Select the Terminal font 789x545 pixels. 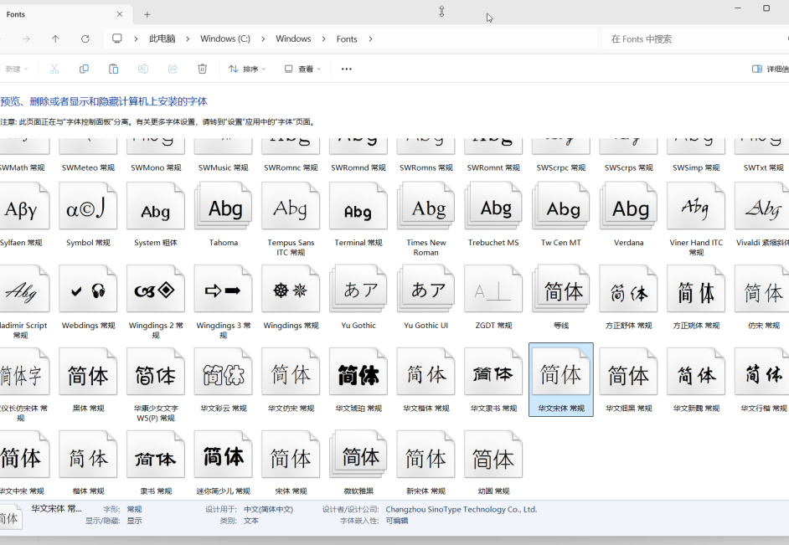(358, 215)
